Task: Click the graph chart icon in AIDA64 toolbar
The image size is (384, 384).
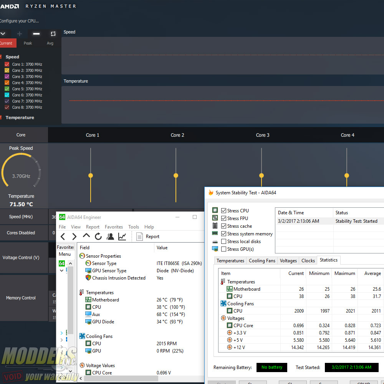Action: (x=122, y=236)
